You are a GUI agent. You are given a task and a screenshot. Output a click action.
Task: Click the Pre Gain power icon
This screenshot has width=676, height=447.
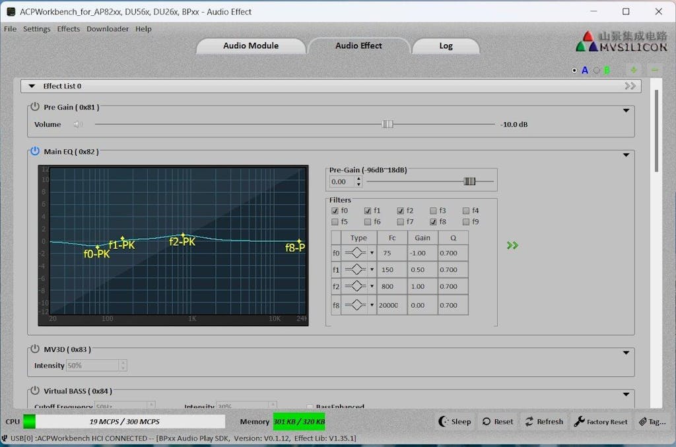34,106
